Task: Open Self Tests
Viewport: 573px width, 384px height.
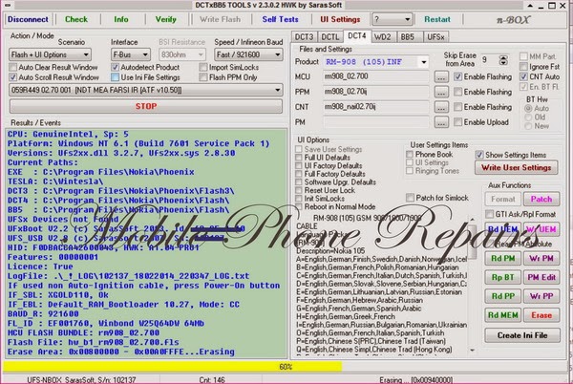Action: click(280, 19)
